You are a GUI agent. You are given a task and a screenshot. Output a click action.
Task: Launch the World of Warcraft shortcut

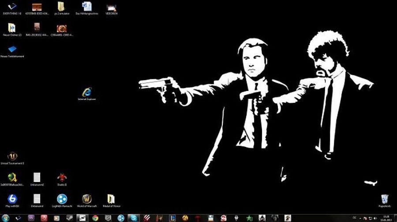pyautogui.click(x=87, y=199)
